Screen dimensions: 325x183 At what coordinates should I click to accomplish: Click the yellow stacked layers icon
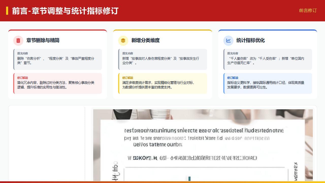click(x=123, y=40)
